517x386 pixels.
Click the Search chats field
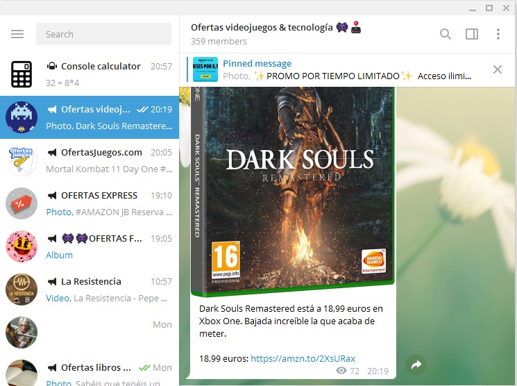(103, 34)
